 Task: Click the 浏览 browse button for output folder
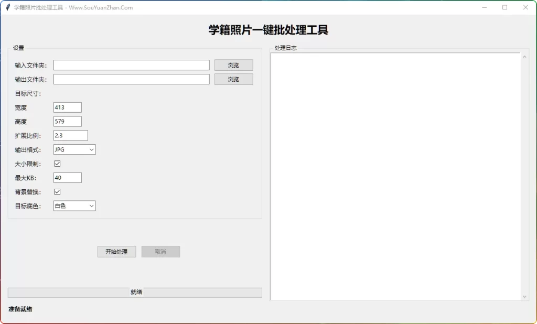point(233,79)
